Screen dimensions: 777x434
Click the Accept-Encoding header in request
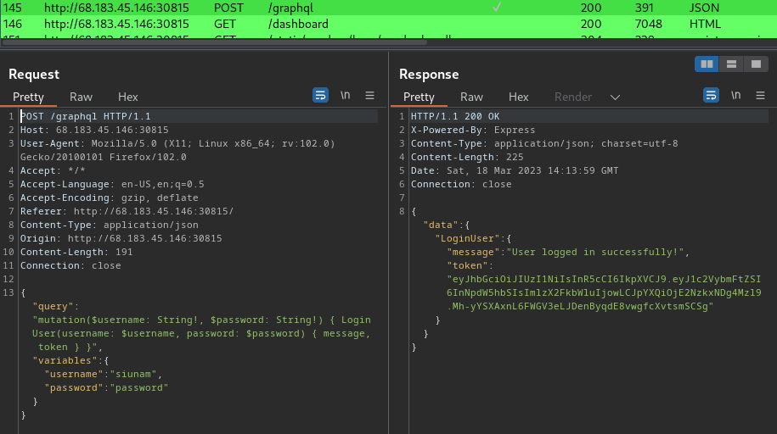(109, 198)
